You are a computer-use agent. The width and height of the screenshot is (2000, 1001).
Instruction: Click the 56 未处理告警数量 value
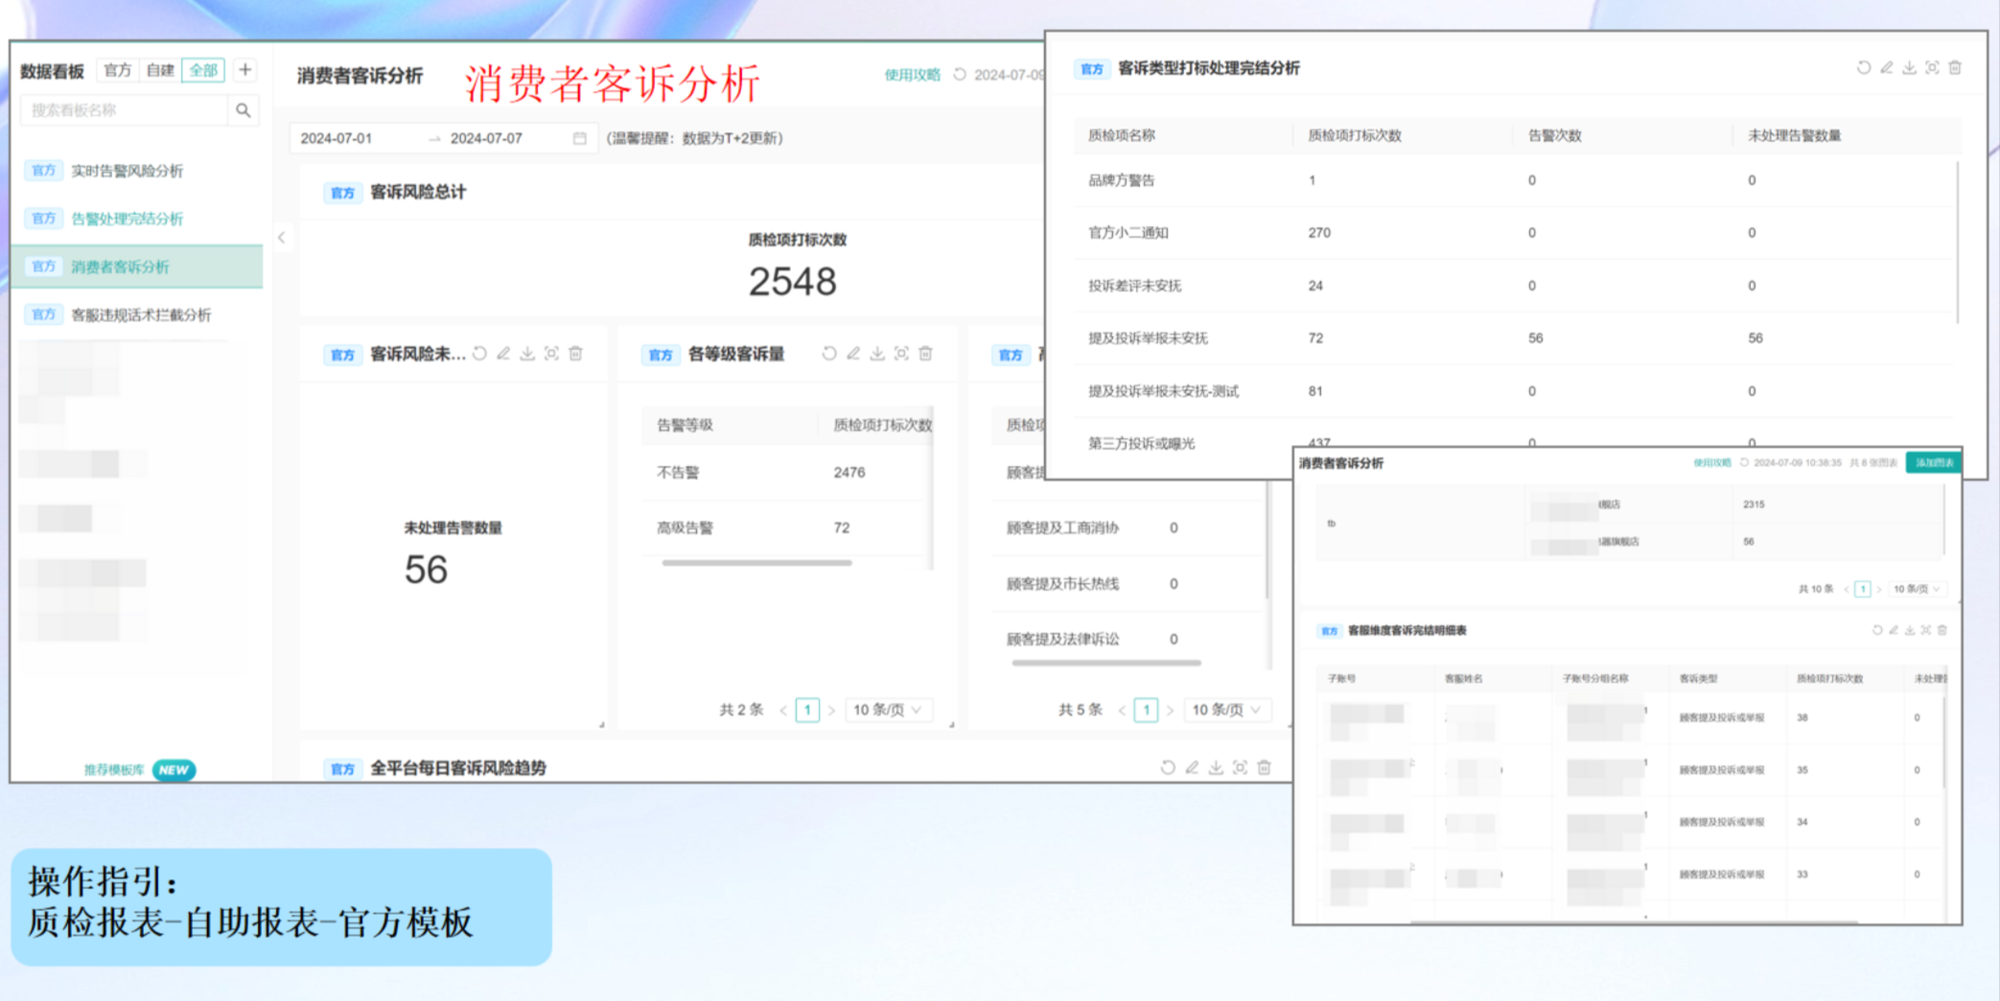[426, 570]
